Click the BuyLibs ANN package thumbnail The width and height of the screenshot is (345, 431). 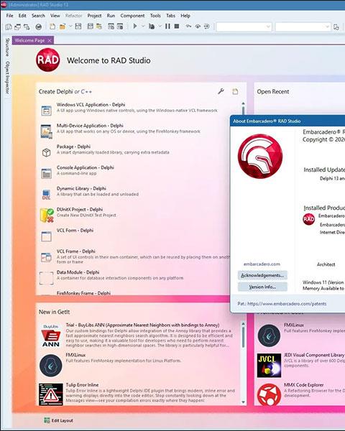click(x=51, y=335)
